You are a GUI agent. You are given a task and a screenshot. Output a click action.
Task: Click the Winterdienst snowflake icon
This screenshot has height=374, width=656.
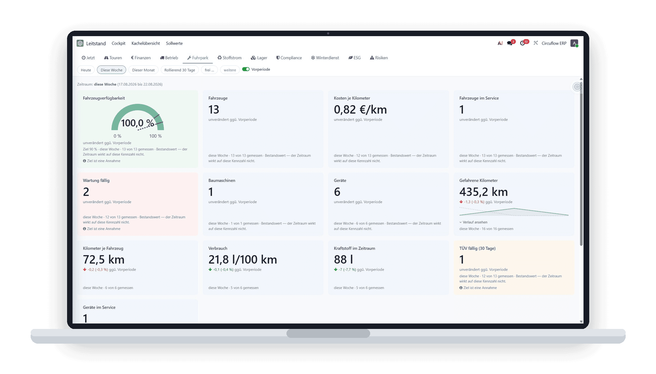313,58
